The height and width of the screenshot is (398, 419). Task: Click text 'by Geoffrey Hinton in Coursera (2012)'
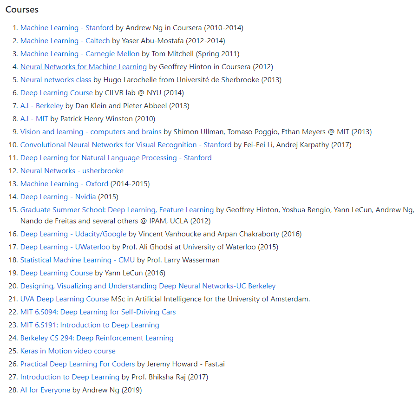point(211,67)
